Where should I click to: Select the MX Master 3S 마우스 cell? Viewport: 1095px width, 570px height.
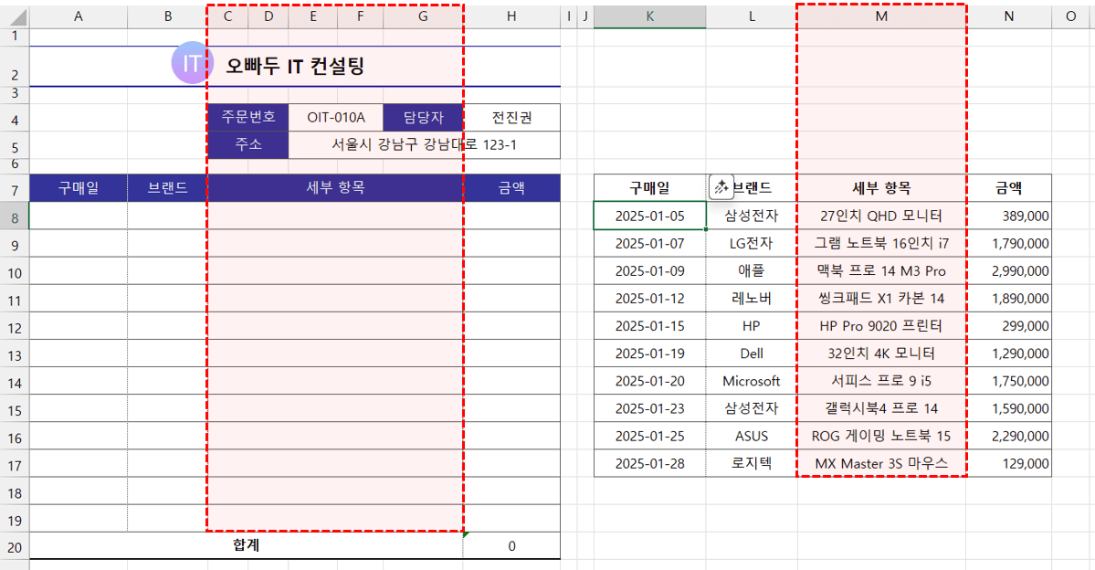(881, 463)
